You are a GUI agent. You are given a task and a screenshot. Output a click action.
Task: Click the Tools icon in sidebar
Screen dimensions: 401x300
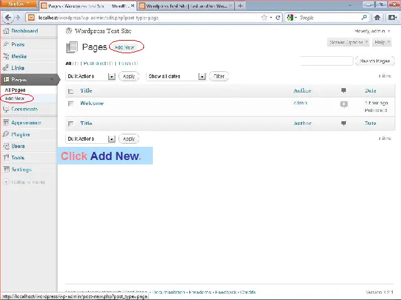(6, 157)
